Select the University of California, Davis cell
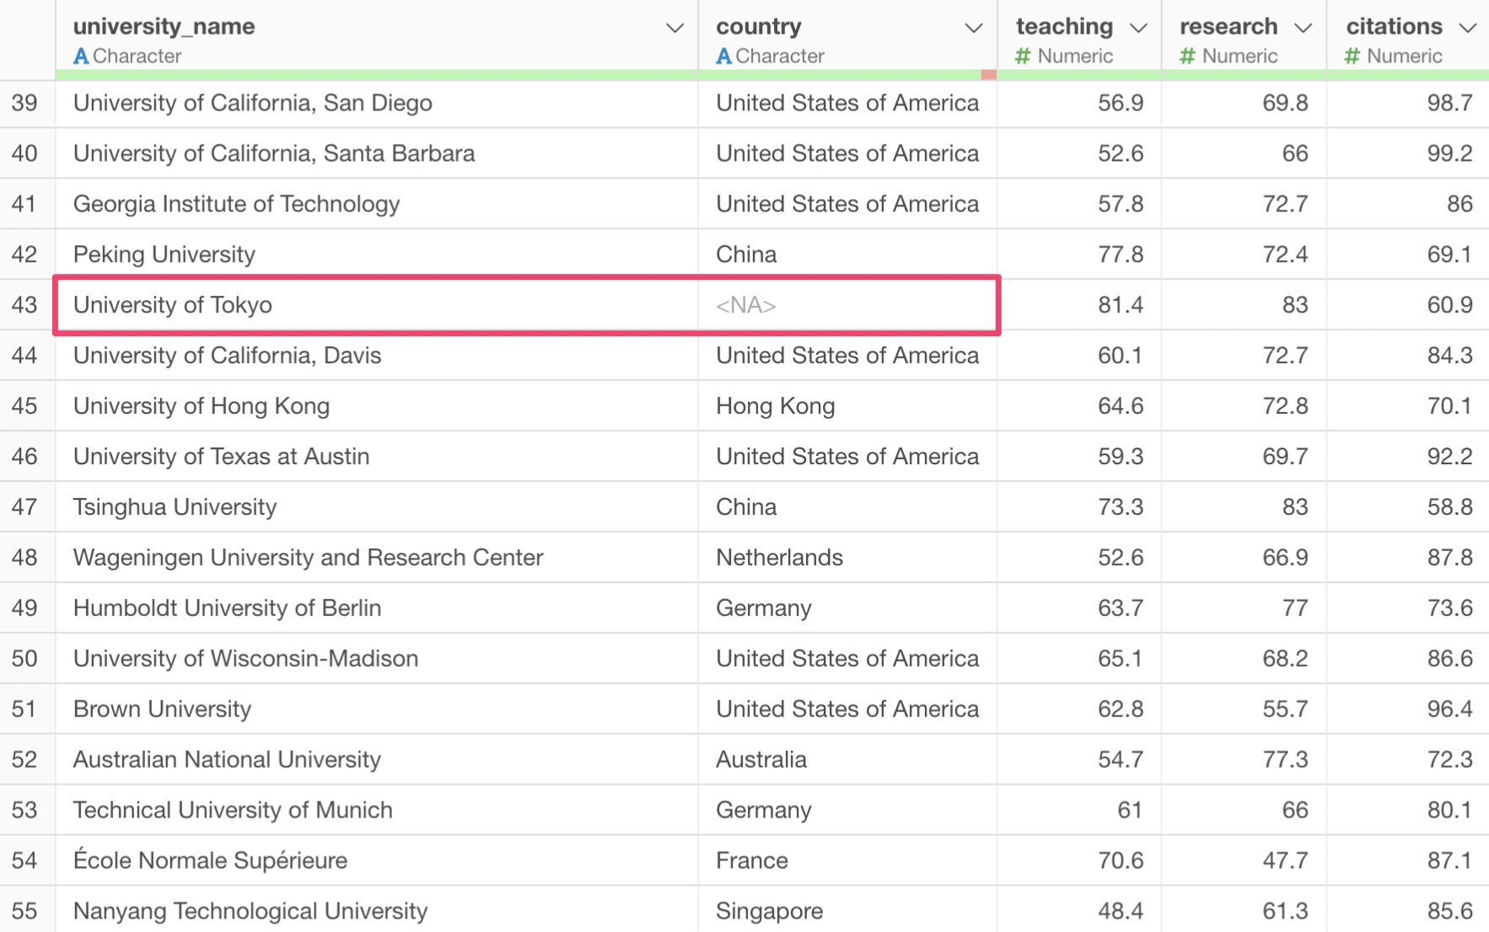Image resolution: width=1489 pixels, height=932 pixels. point(377,356)
